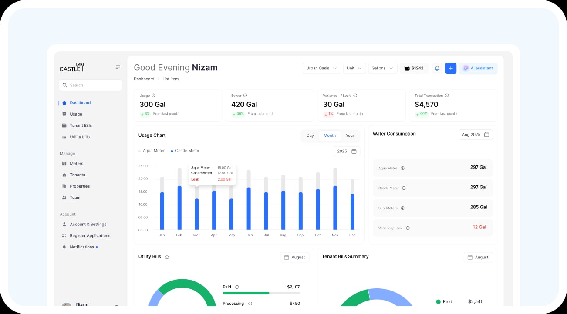
Task: Select the Month view in Usage Chart
Action: (330, 136)
